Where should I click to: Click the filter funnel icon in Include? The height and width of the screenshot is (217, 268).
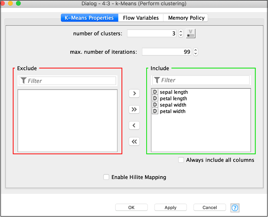click(157, 80)
